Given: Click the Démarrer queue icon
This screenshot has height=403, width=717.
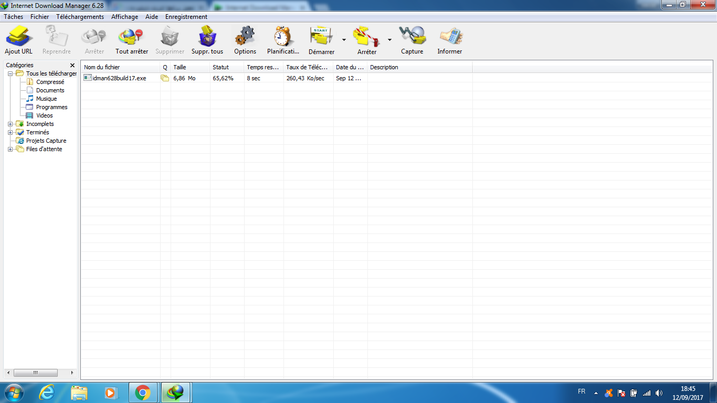Looking at the screenshot, I should click(321, 36).
